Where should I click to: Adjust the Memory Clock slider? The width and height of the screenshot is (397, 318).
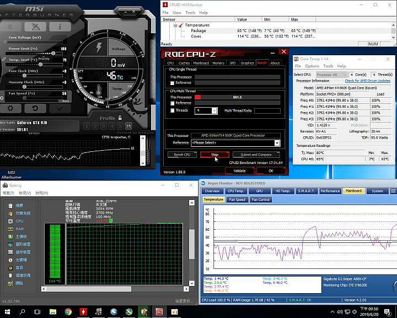tap(24, 87)
